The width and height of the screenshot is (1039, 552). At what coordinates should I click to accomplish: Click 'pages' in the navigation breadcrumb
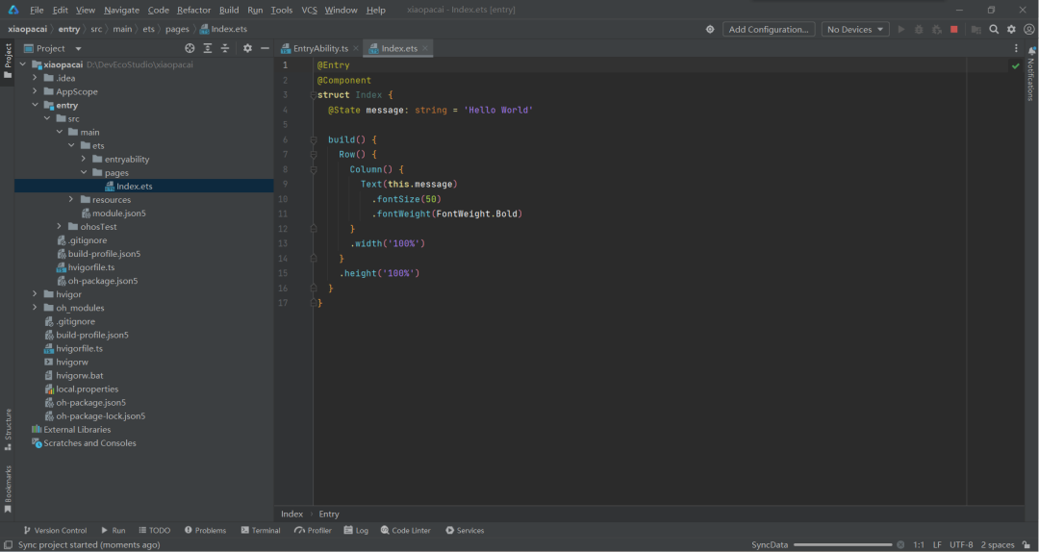pos(177,29)
